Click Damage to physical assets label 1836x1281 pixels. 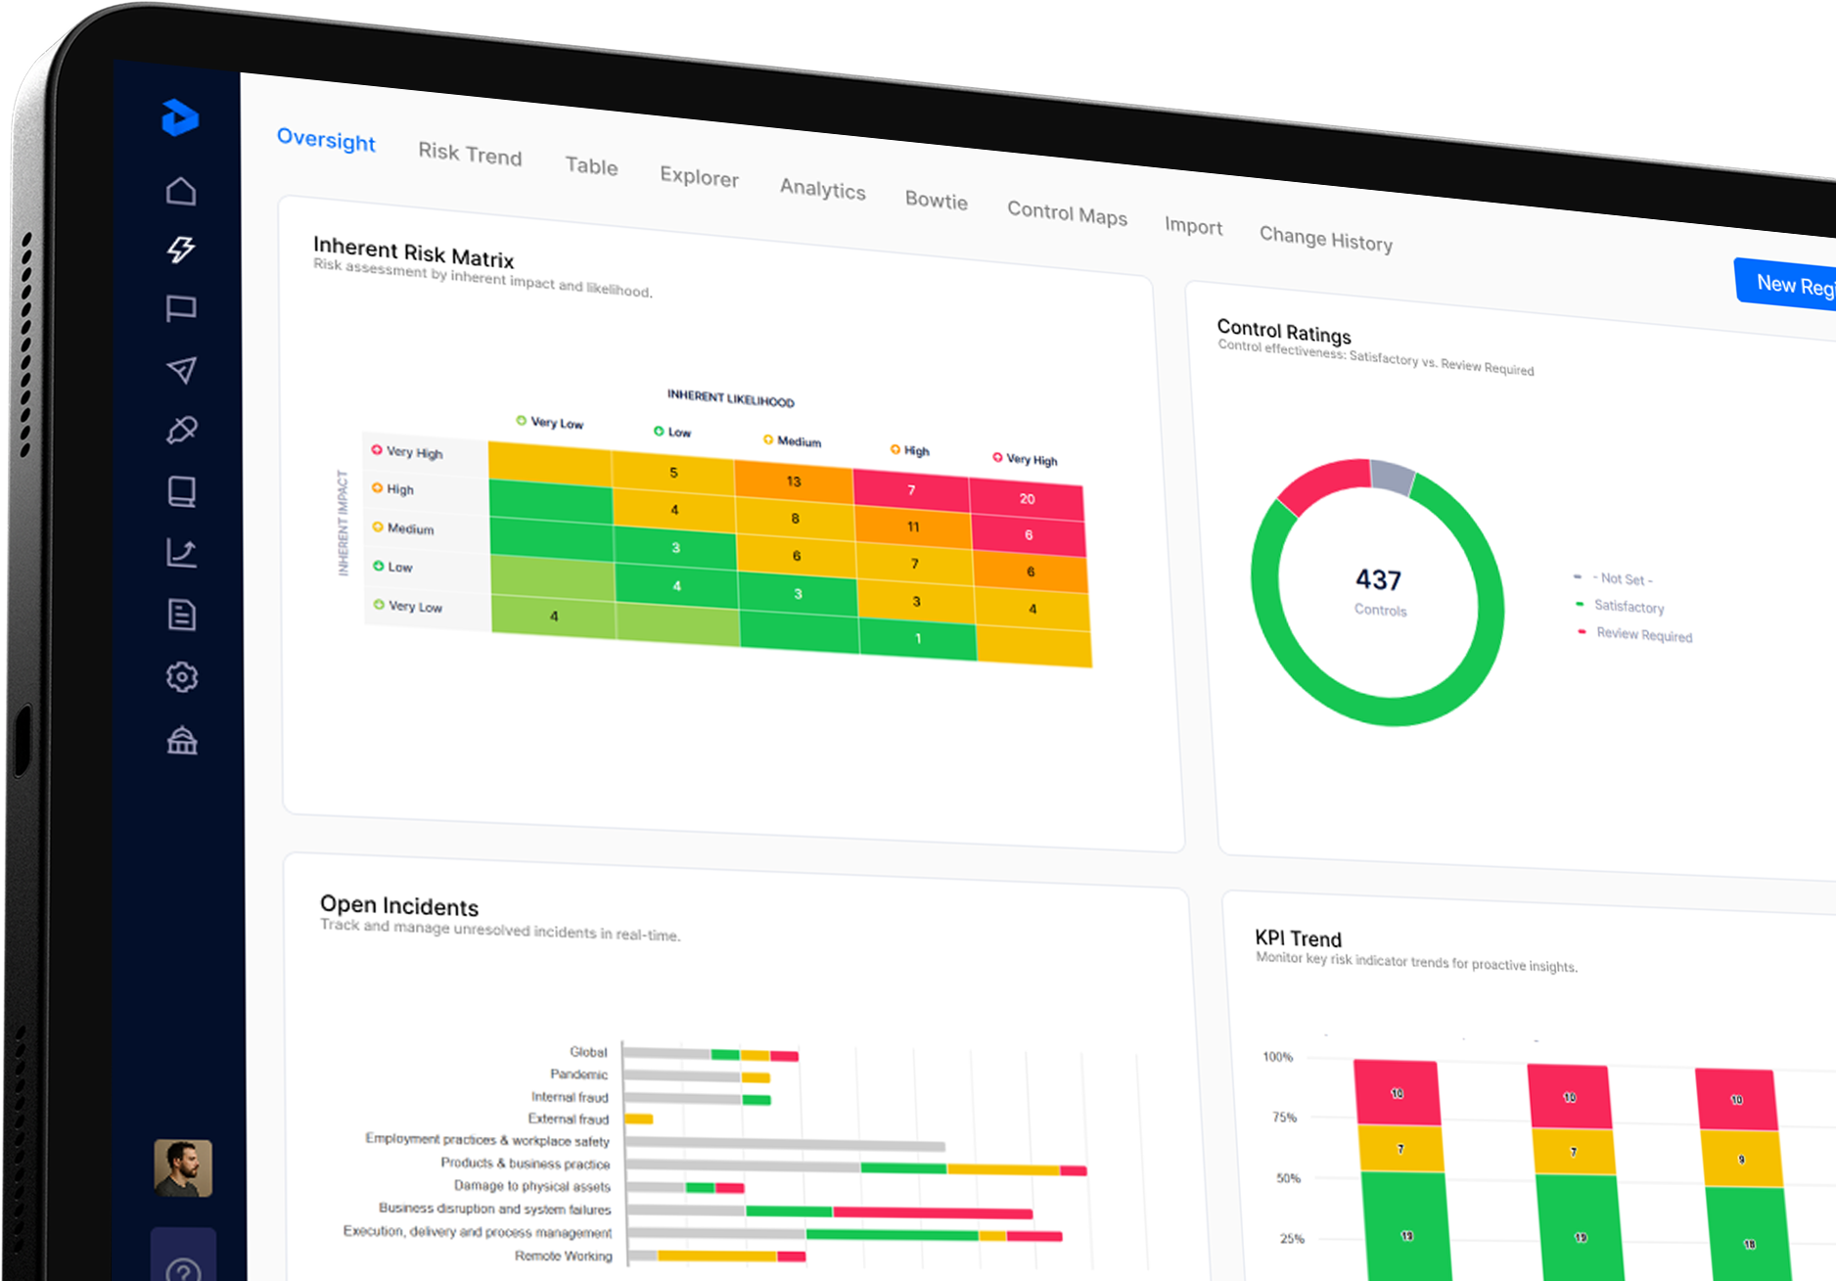coord(532,1186)
